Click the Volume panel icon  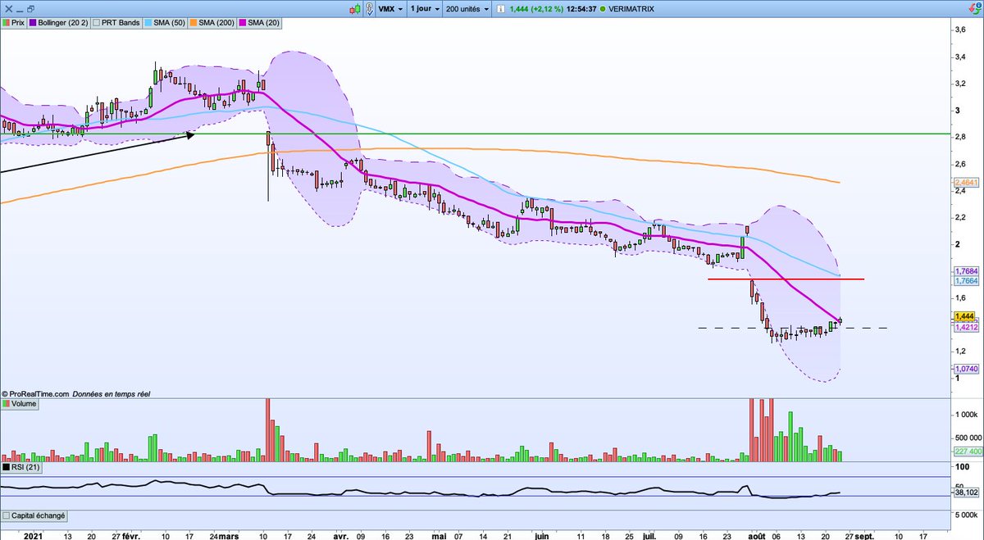click(x=8, y=404)
